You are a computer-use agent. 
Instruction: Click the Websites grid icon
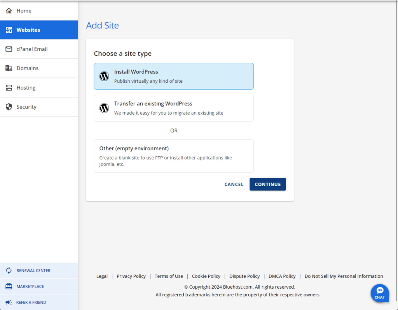point(9,30)
